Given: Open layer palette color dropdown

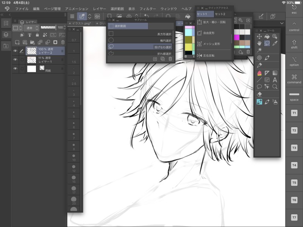Looking at the screenshot, I should pos(17,28).
